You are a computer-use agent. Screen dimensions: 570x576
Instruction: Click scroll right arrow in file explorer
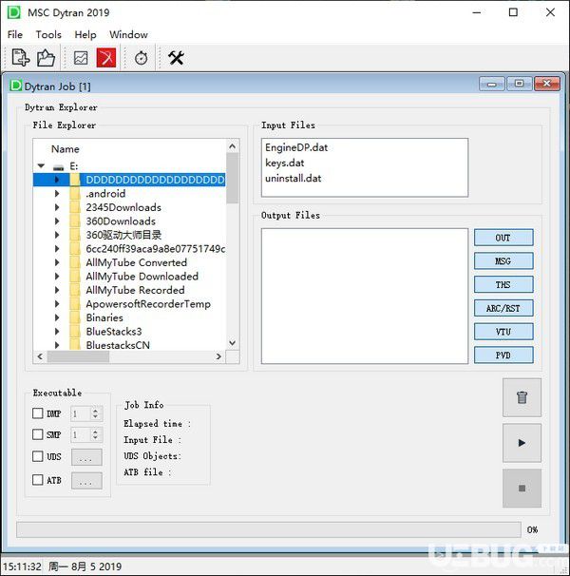(x=218, y=356)
